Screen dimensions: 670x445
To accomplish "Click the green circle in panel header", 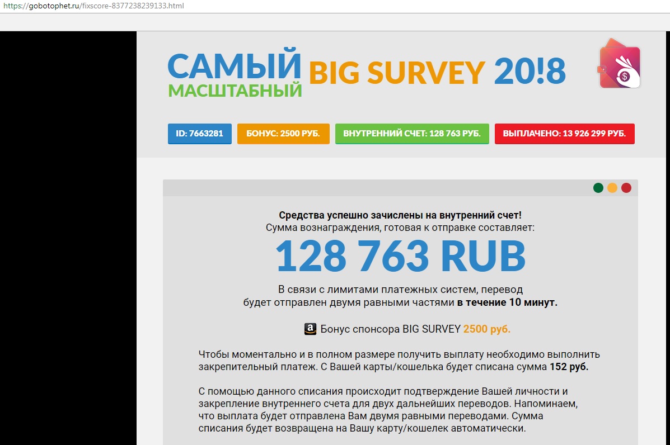I will (598, 188).
